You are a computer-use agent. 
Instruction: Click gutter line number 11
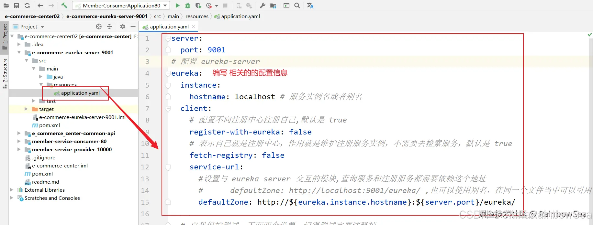(145, 155)
